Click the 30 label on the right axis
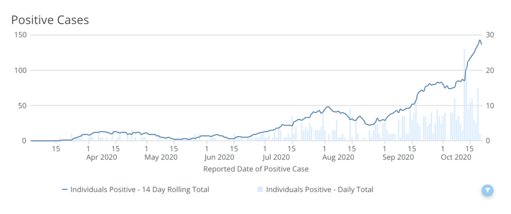511x214 pixels. tap(491, 35)
